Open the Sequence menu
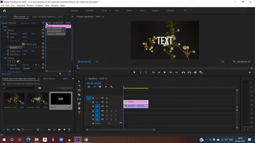255x143 pixels. 21,6
